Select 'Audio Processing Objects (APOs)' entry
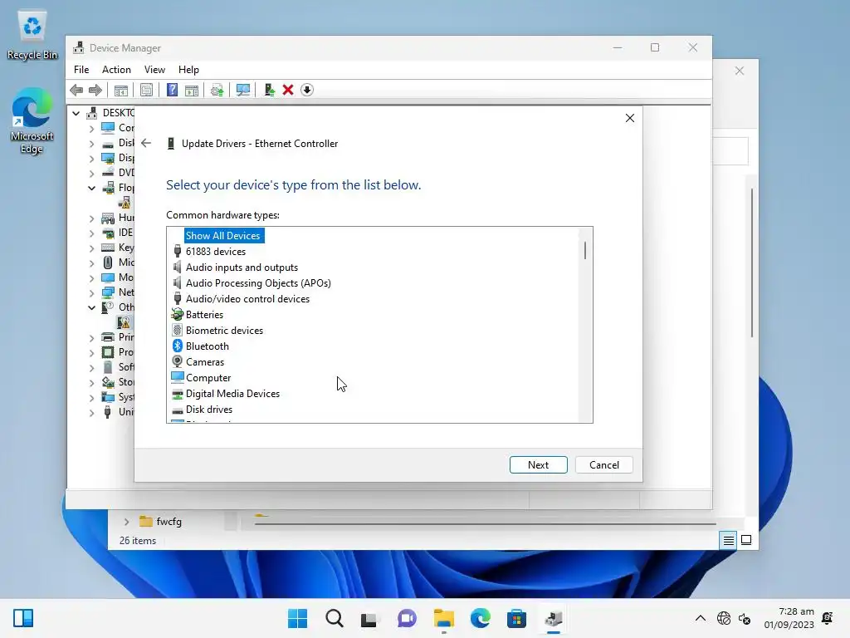The width and height of the screenshot is (850, 638). tap(258, 283)
